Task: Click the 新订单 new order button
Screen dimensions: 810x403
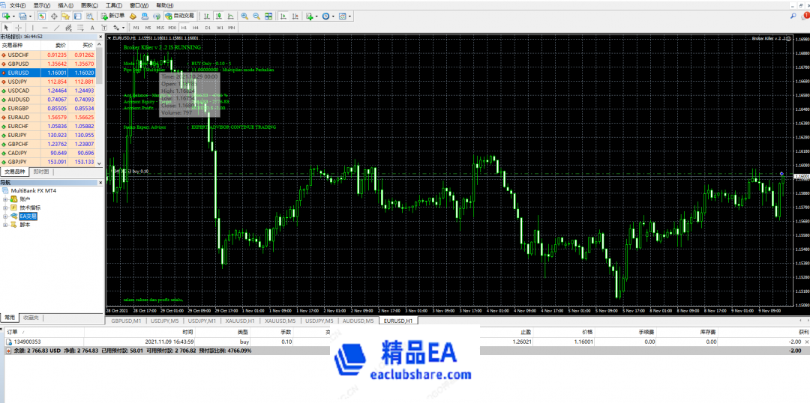Action: click(112, 16)
